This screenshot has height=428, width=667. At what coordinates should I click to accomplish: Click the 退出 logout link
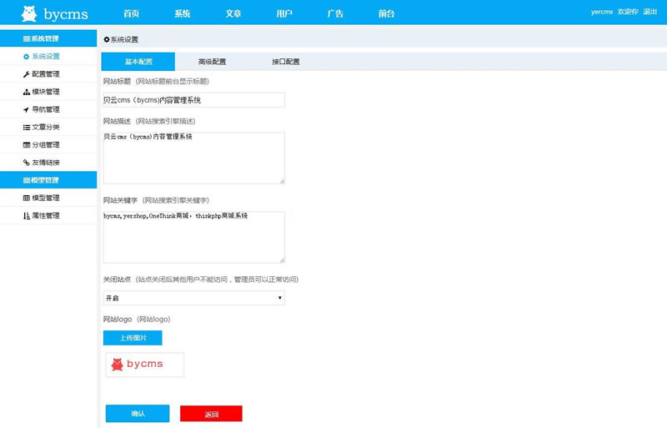(650, 13)
